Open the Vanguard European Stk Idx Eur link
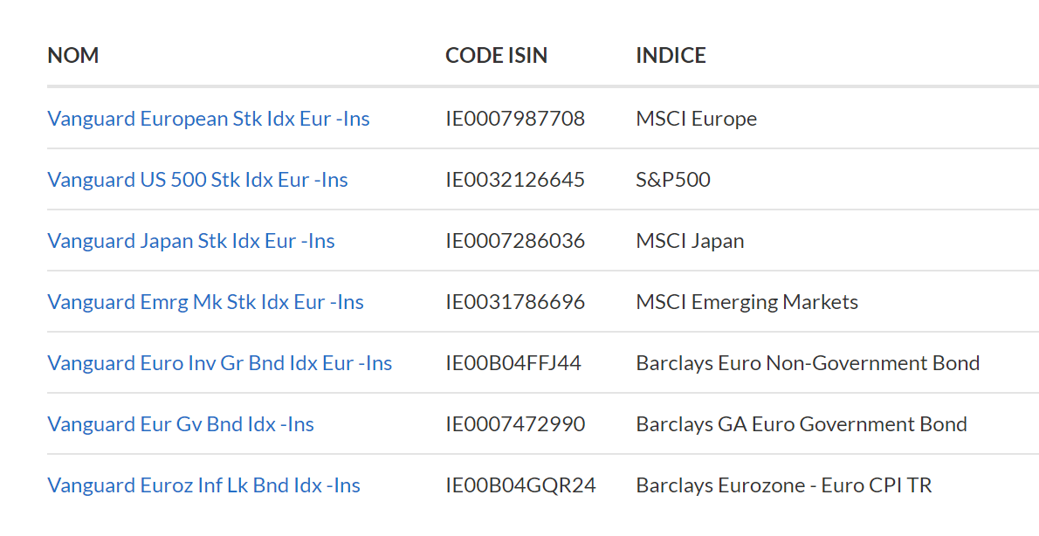 [x=208, y=119]
